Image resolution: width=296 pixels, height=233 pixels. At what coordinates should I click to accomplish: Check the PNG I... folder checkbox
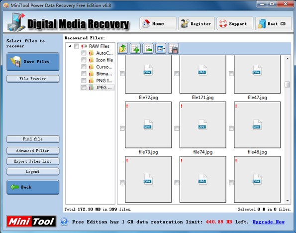(84, 81)
